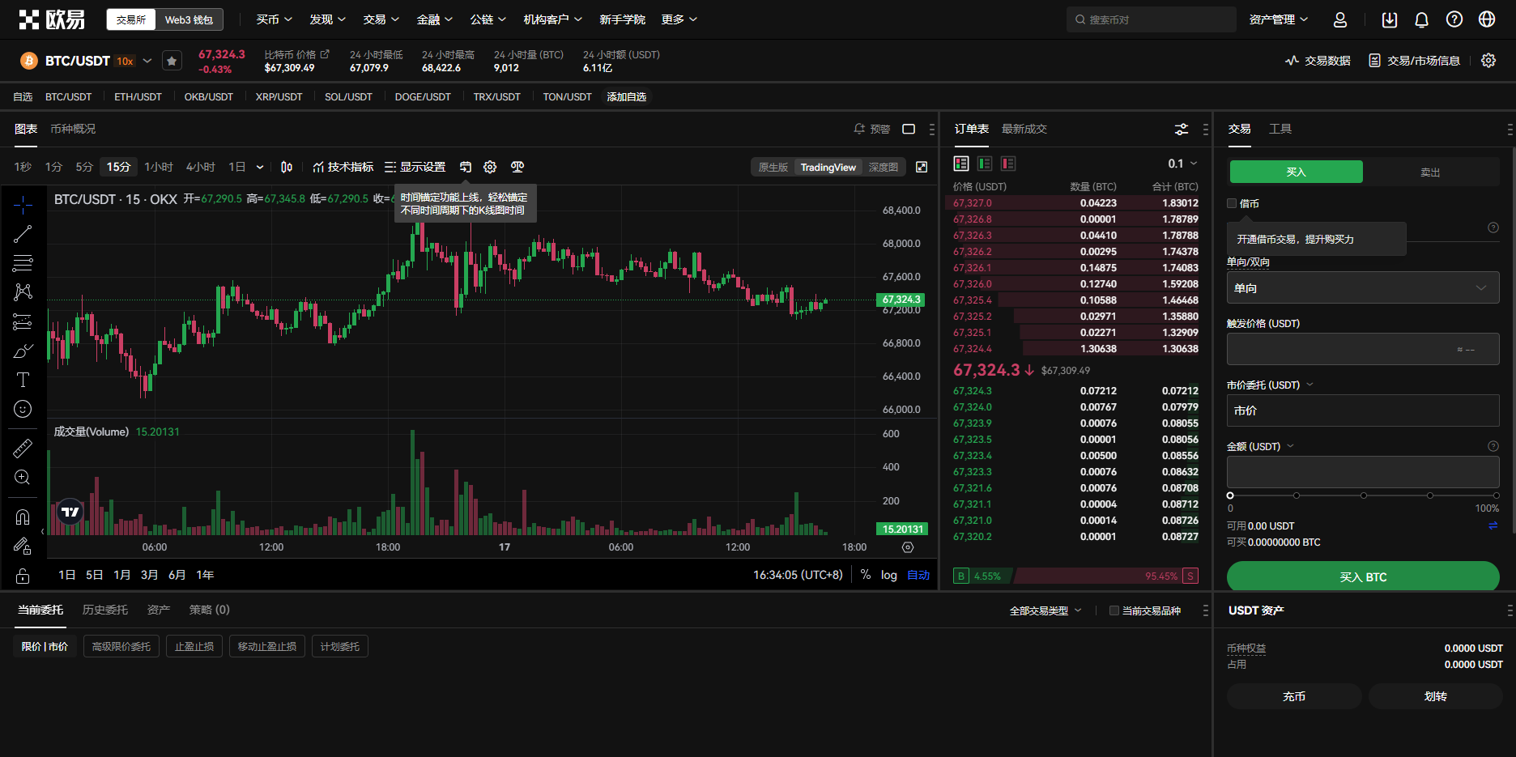Image resolution: width=1516 pixels, height=757 pixels.
Task: Select the 卖出 sell button
Action: click(1430, 172)
